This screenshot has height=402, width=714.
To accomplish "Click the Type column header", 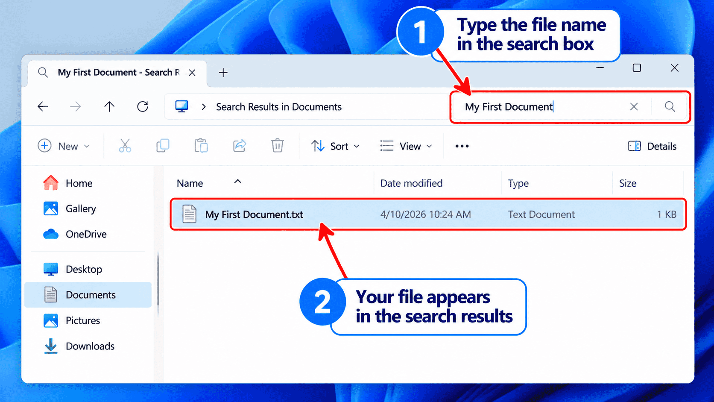I will [518, 183].
